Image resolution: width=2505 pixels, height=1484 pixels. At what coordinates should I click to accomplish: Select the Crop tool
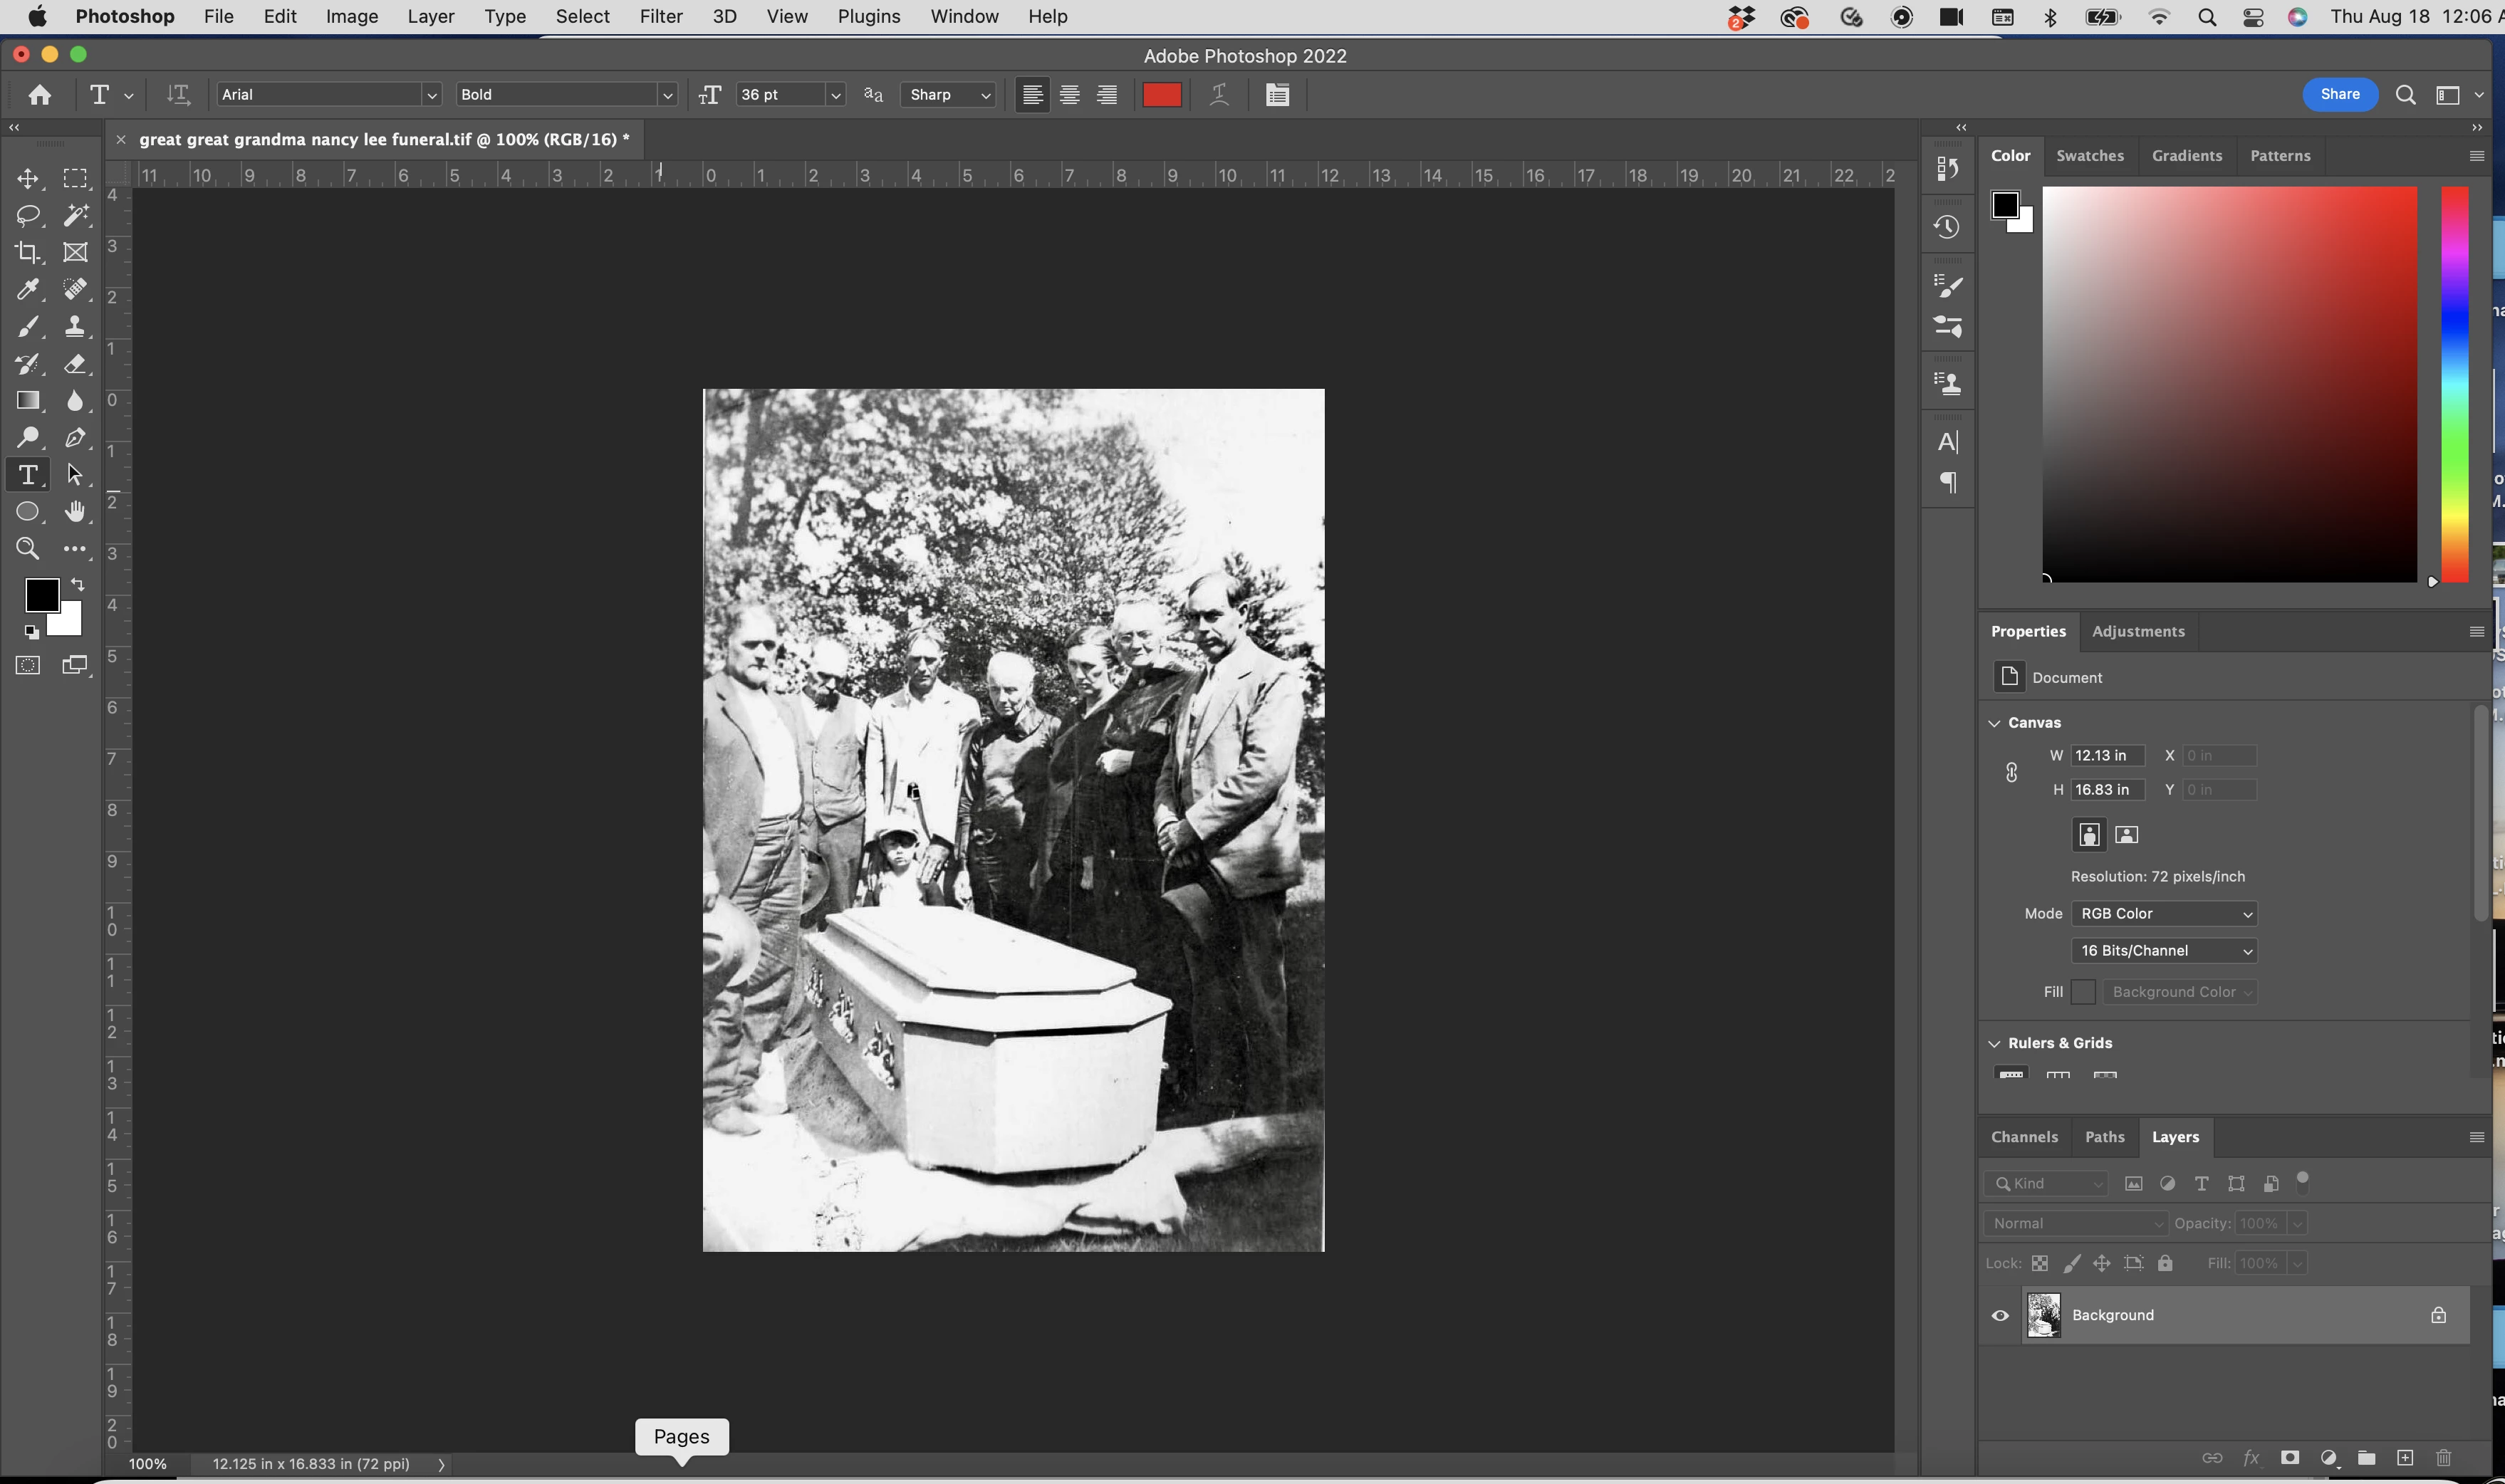28,252
